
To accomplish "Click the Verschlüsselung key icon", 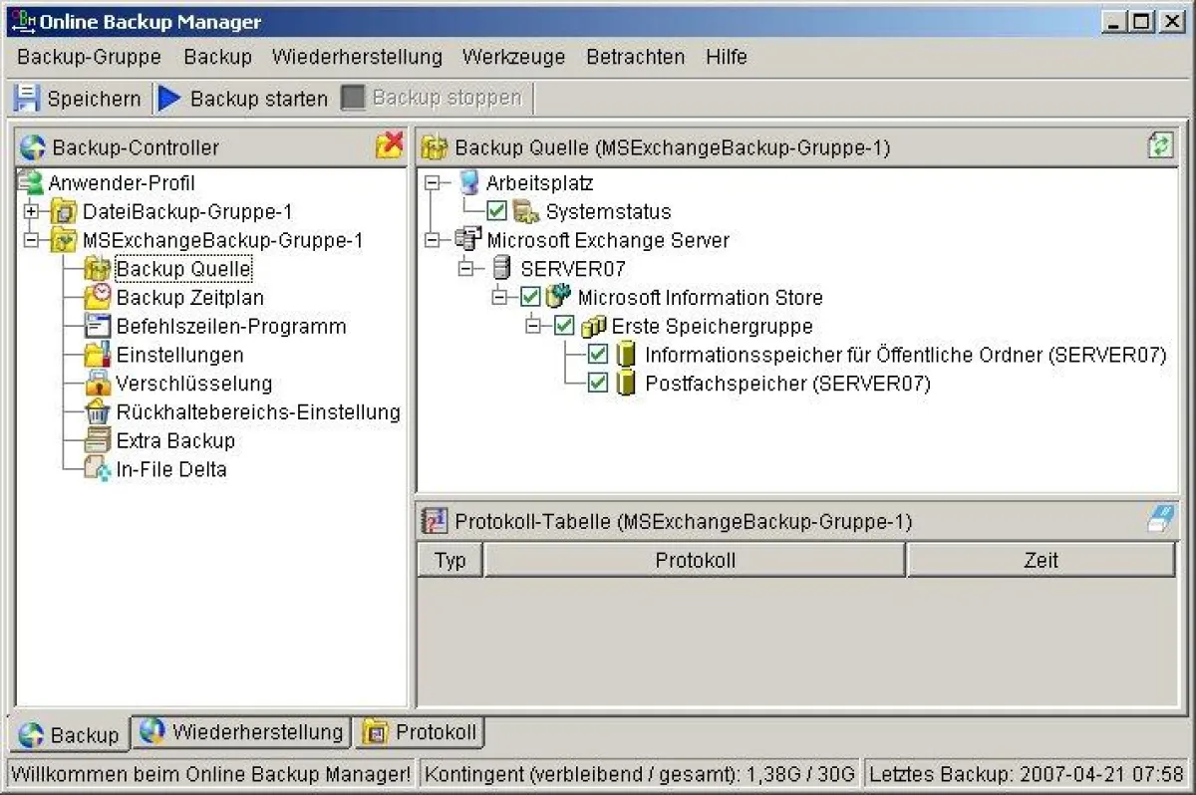I will click(x=100, y=383).
